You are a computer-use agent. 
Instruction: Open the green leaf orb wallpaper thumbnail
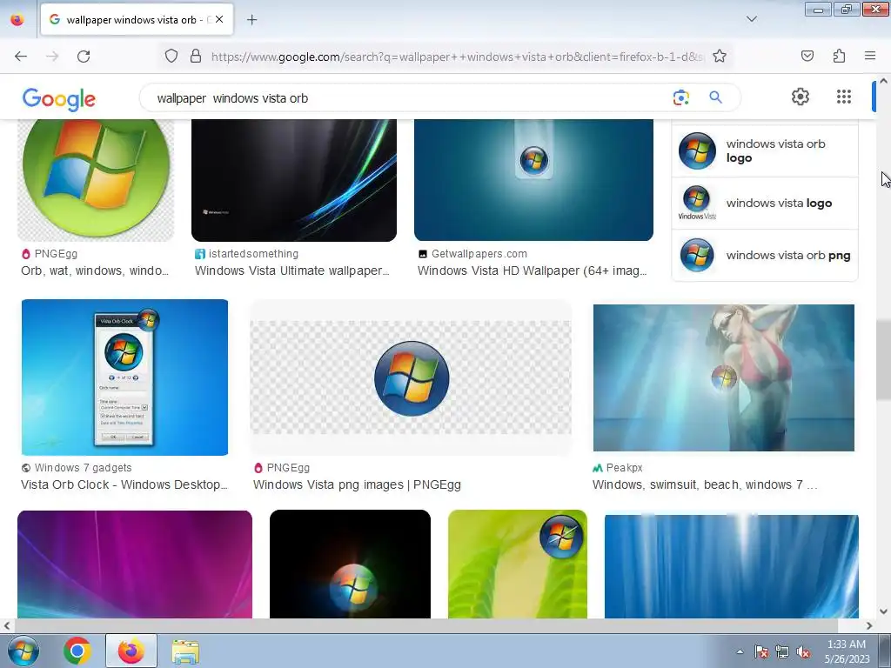[x=518, y=564]
